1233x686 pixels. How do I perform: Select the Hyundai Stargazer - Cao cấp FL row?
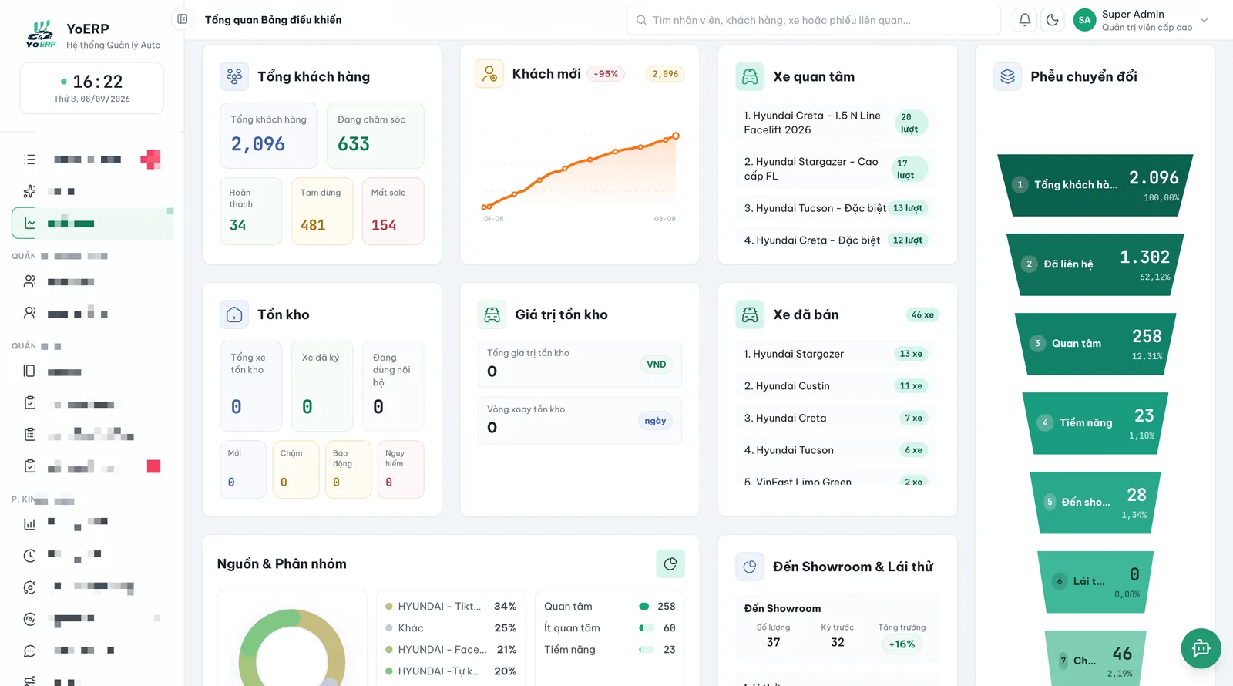(x=836, y=169)
